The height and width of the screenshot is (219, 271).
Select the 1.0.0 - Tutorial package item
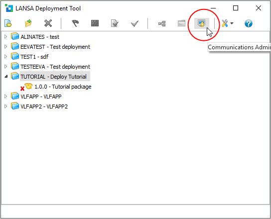click(x=63, y=87)
